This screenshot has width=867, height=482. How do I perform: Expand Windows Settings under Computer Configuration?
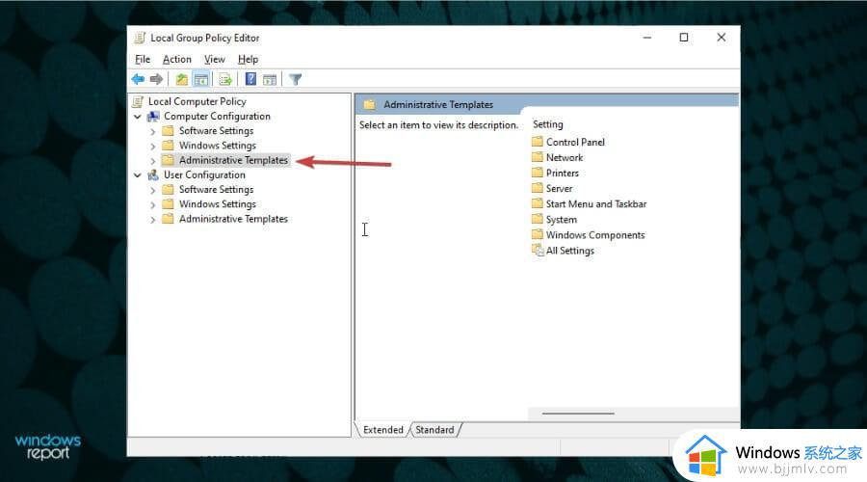[x=153, y=147]
